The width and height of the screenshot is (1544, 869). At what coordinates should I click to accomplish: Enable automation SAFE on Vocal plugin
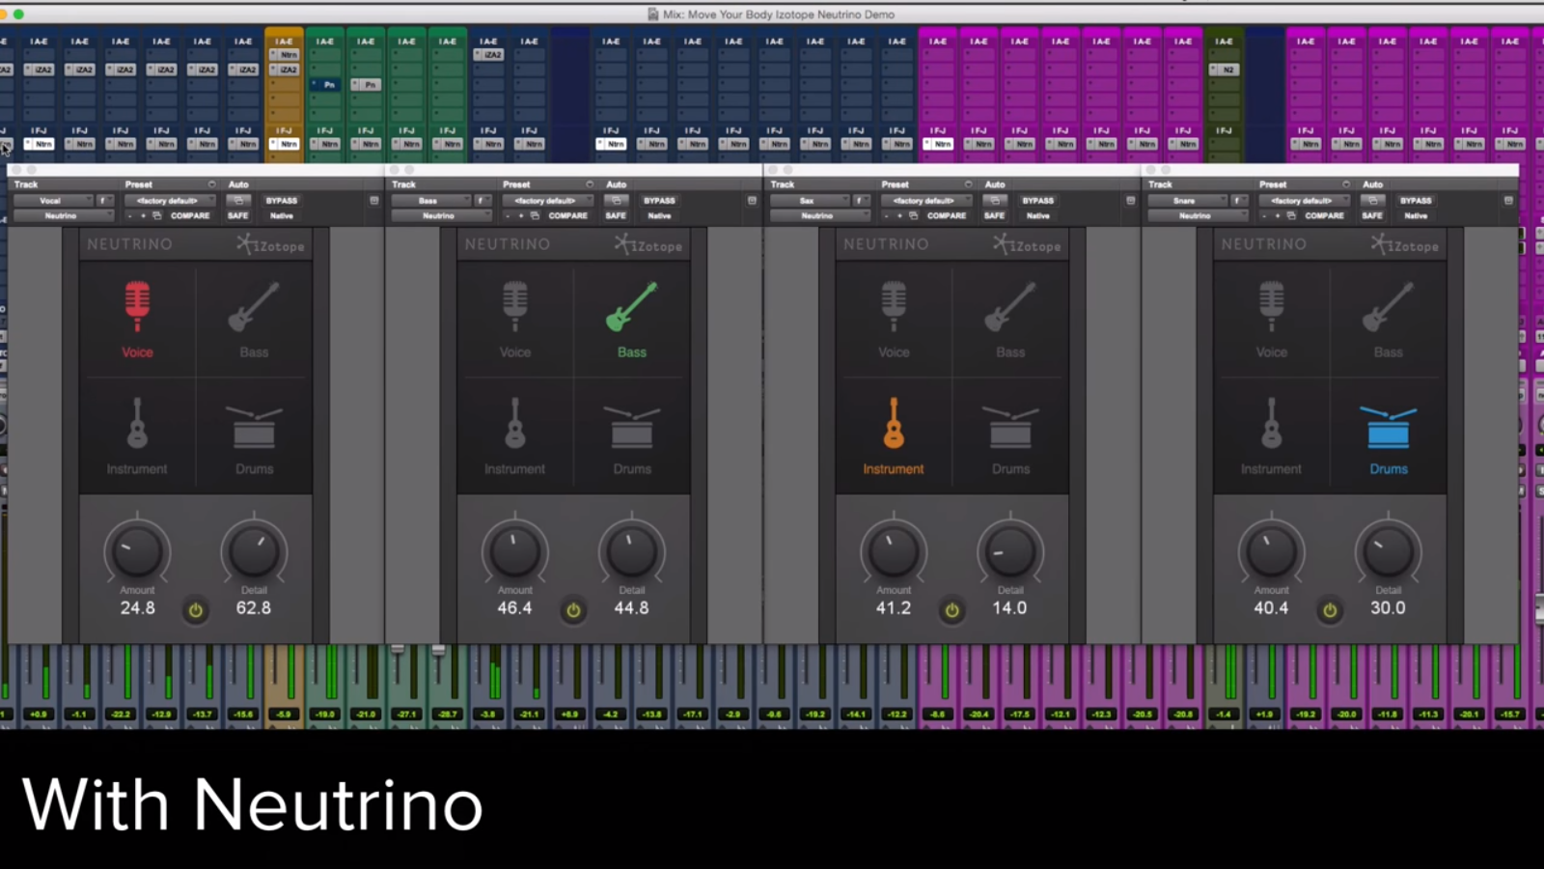click(238, 215)
